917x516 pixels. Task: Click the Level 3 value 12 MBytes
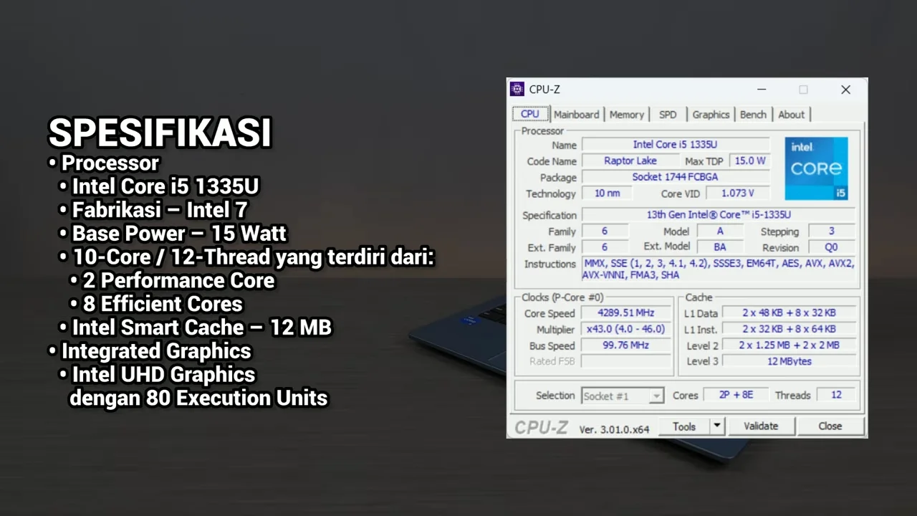789,361
